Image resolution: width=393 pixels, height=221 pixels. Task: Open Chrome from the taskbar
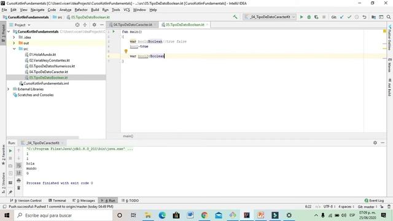(204, 215)
